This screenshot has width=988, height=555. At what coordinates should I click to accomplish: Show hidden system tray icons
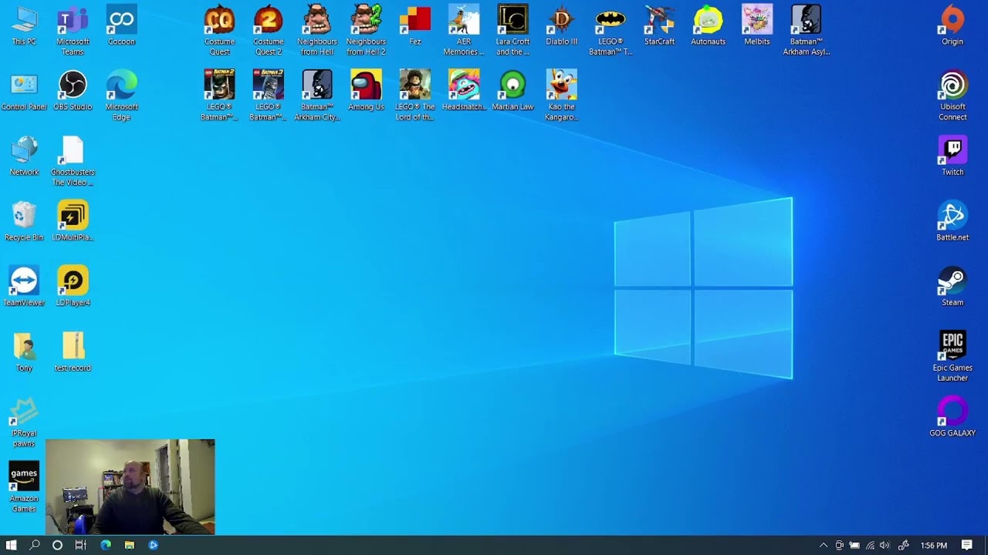click(824, 546)
